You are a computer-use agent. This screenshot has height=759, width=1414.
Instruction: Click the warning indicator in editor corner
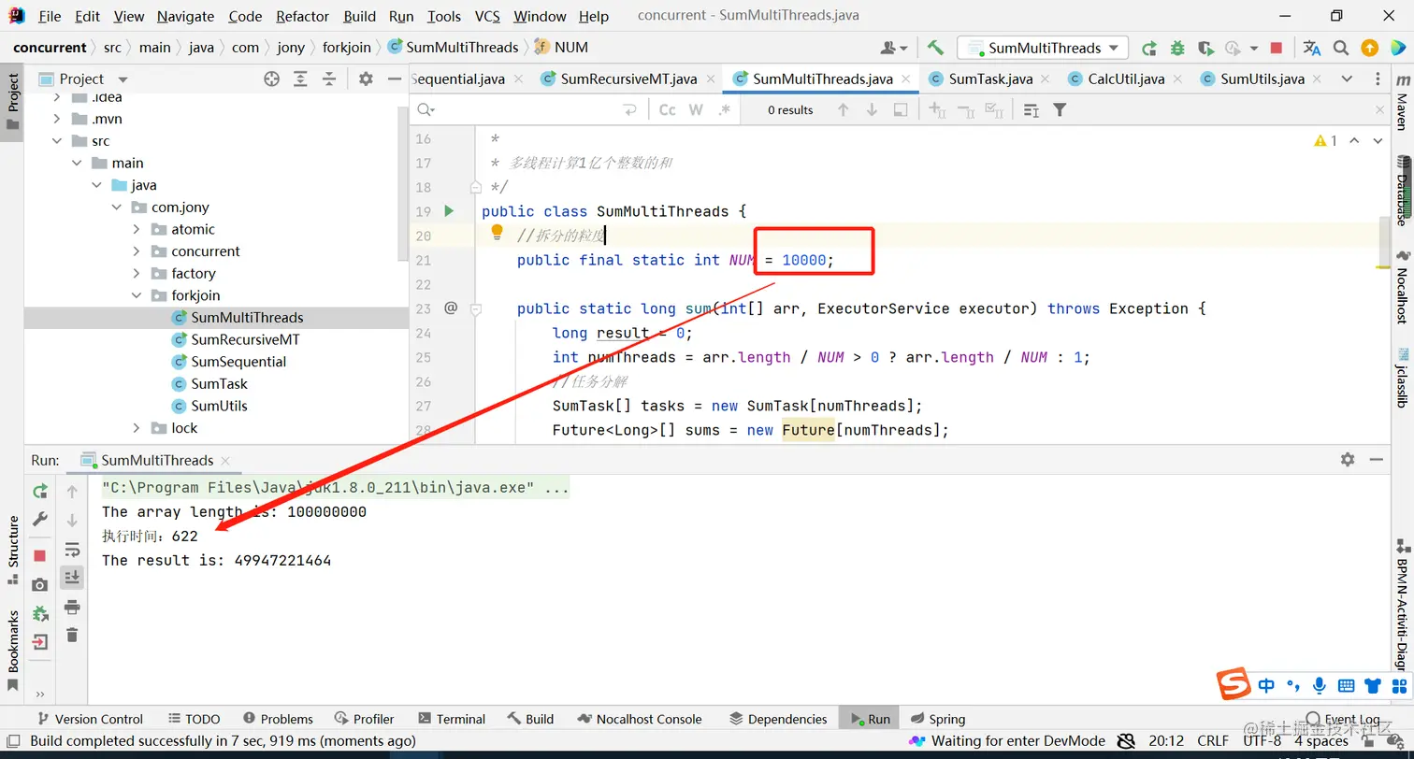(x=1326, y=141)
